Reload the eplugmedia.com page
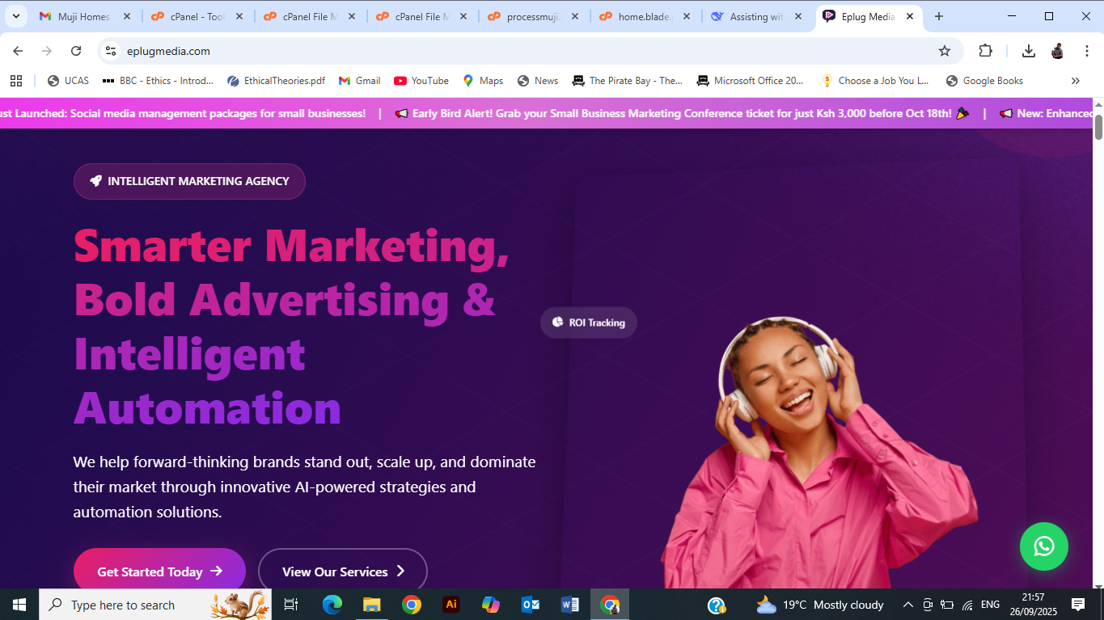Screen dimensions: 1104x620 coord(75,50)
